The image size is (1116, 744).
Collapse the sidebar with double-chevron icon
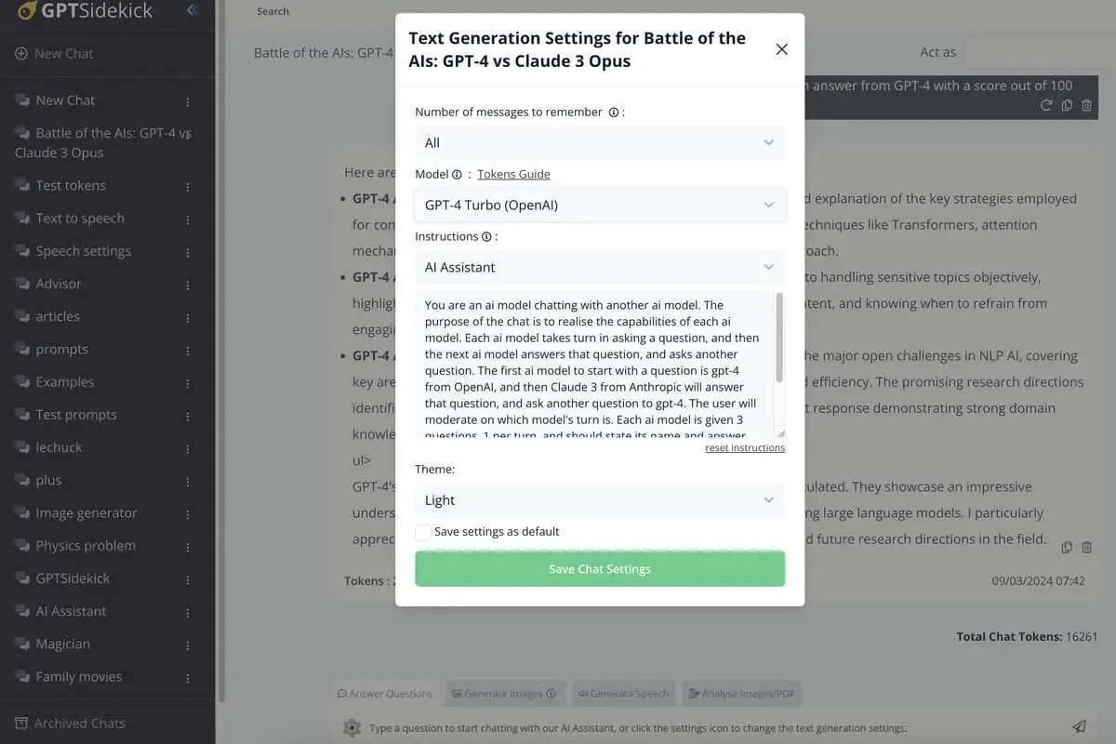192,11
